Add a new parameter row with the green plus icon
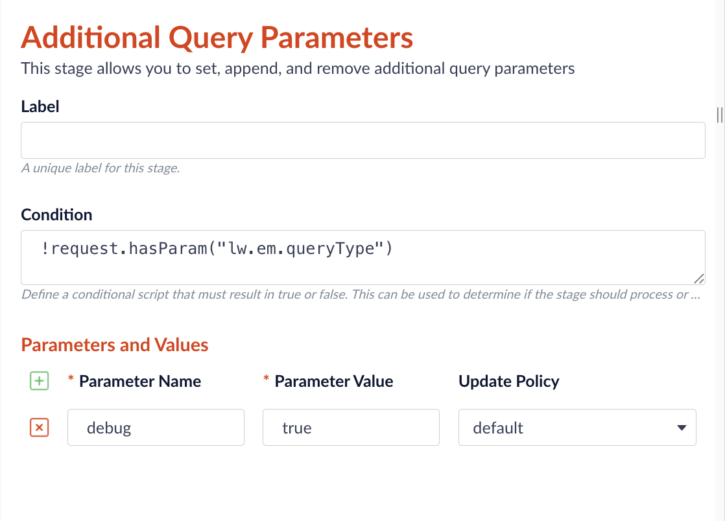The image size is (725, 521). tap(40, 381)
